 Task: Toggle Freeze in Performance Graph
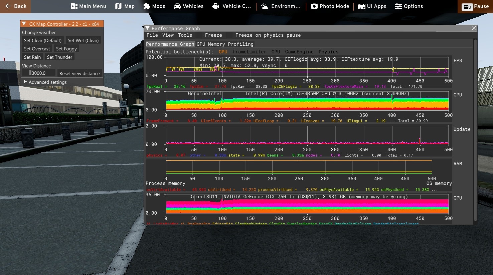click(x=213, y=35)
